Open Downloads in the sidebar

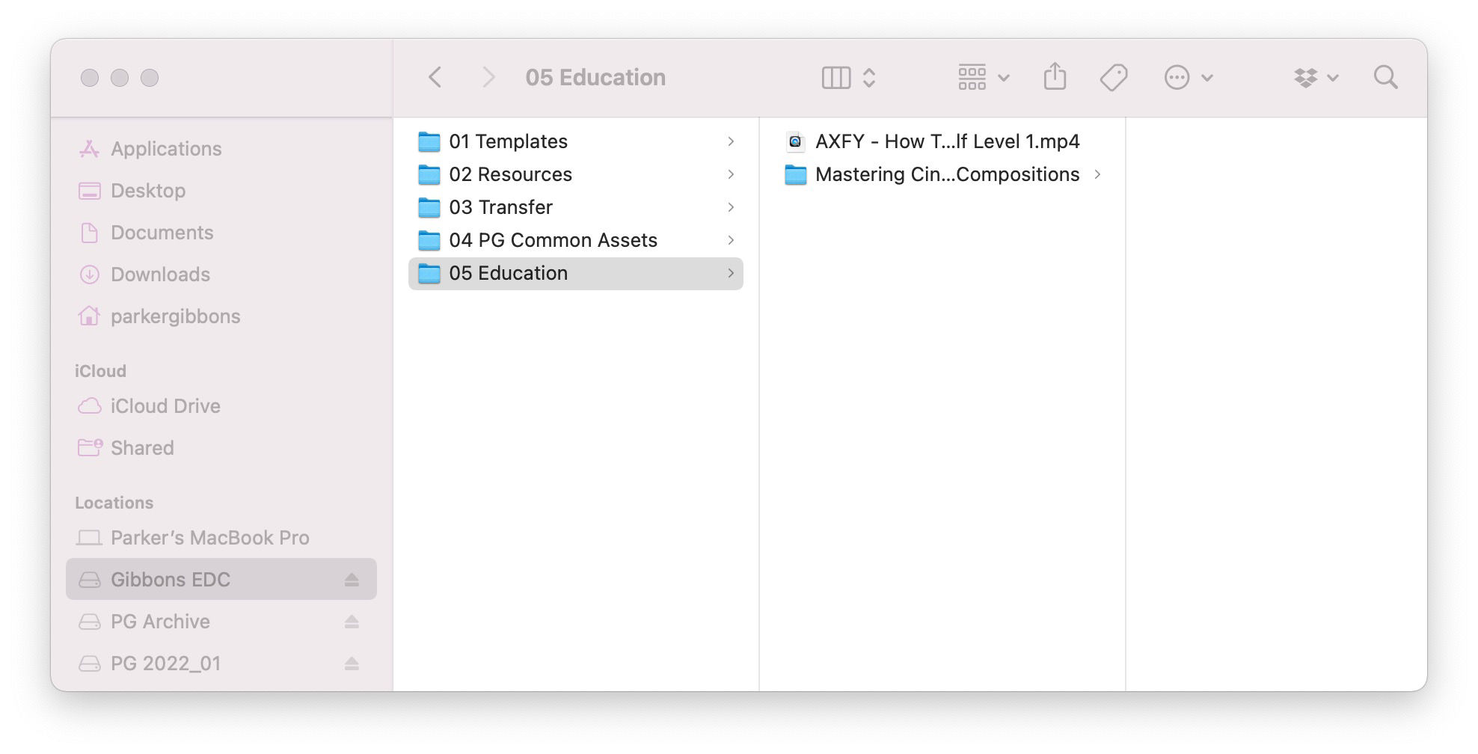(x=221, y=275)
